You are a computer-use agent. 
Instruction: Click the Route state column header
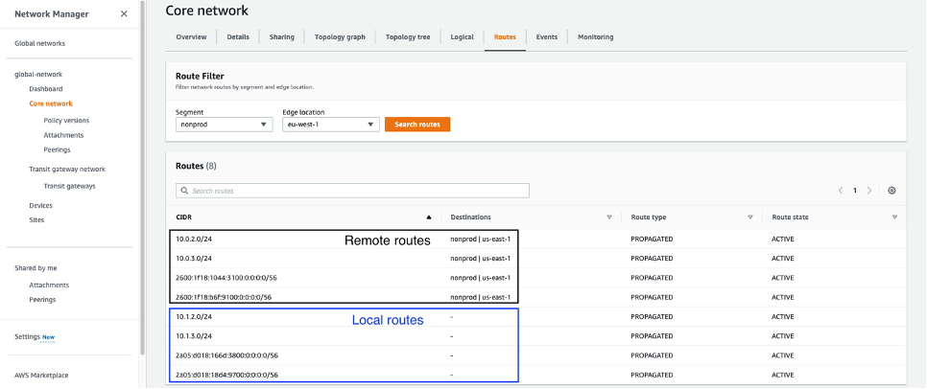[790, 217]
